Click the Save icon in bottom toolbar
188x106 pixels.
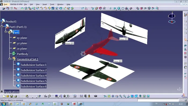click(x=12, y=96)
